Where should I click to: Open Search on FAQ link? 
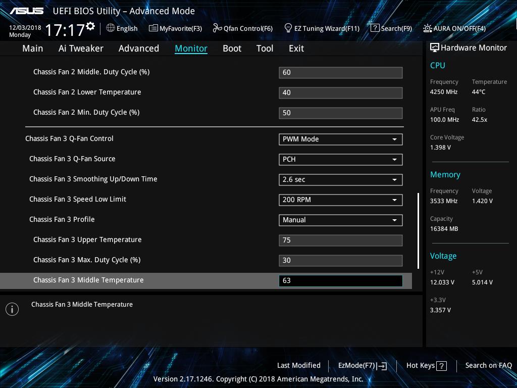488,365
